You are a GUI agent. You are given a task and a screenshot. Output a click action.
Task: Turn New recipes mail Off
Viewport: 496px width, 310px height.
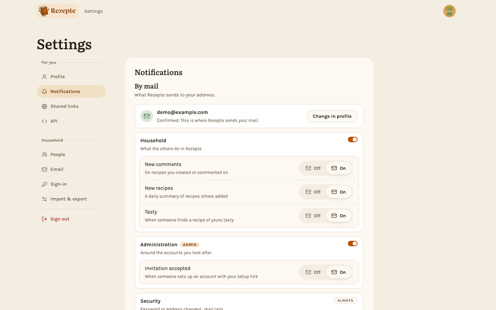click(313, 192)
